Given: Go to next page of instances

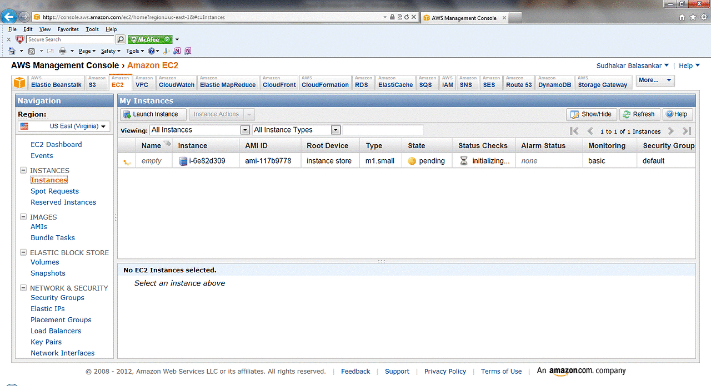Looking at the screenshot, I should tap(671, 131).
